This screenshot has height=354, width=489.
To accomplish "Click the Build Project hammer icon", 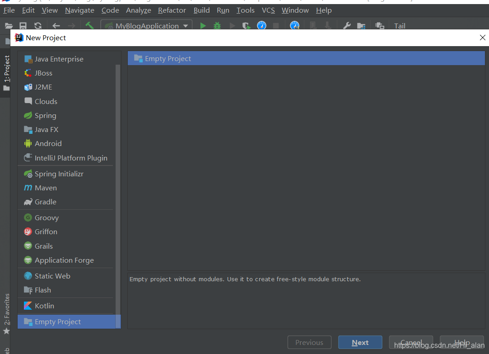I will (89, 25).
